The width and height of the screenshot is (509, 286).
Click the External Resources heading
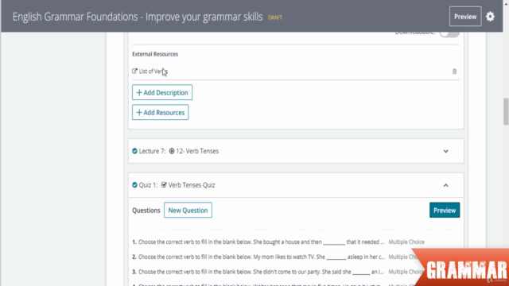(155, 54)
